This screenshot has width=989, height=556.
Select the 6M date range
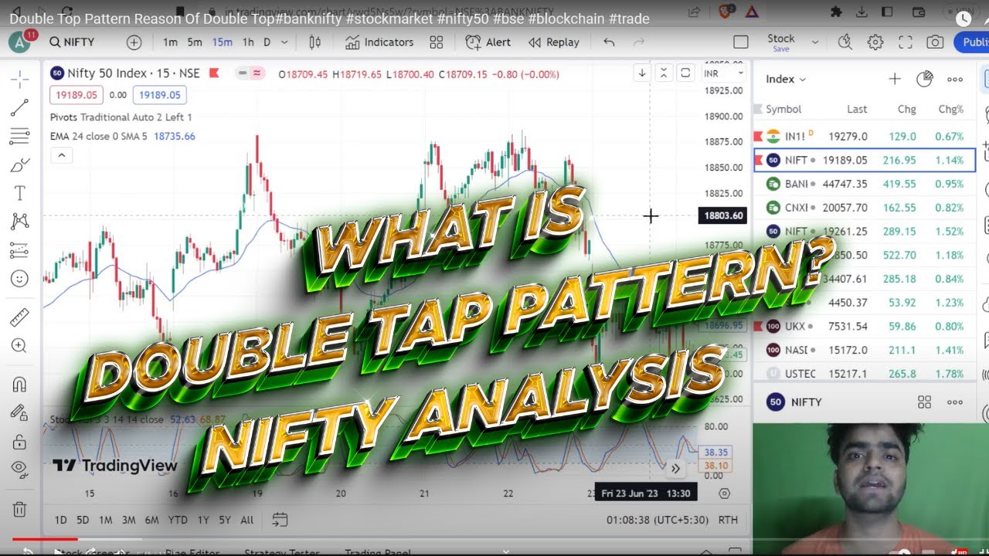coord(151,520)
